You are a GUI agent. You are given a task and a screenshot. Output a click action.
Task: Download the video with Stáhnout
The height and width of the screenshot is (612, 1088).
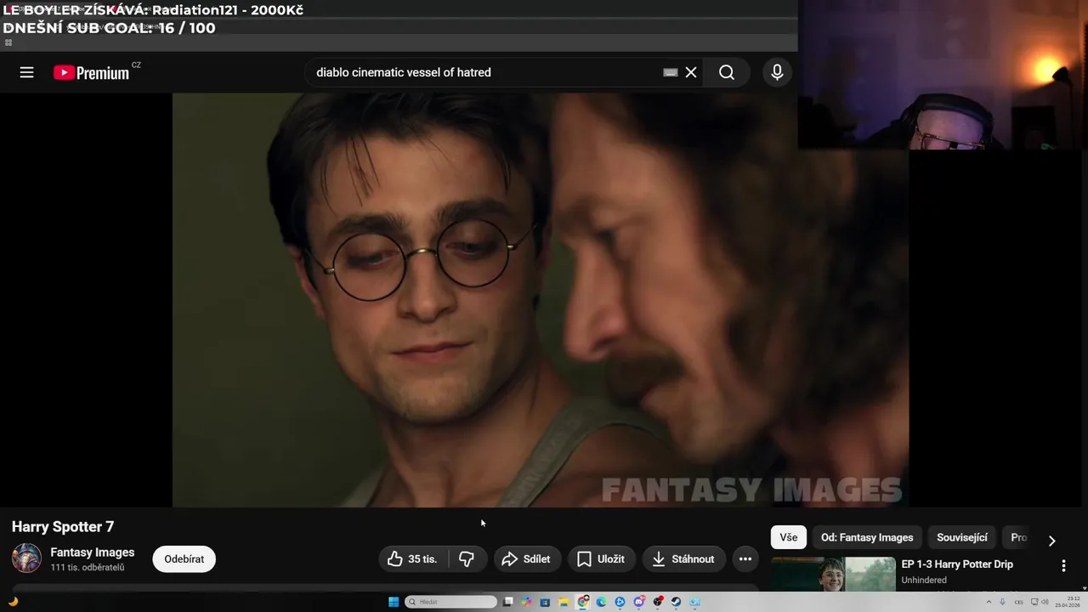click(x=683, y=558)
